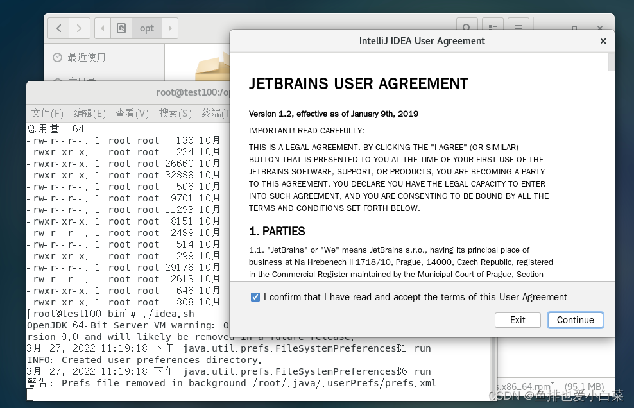Open 最近使用 in file manager sidebar
Screen dimensions: 634x408
click(86, 58)
